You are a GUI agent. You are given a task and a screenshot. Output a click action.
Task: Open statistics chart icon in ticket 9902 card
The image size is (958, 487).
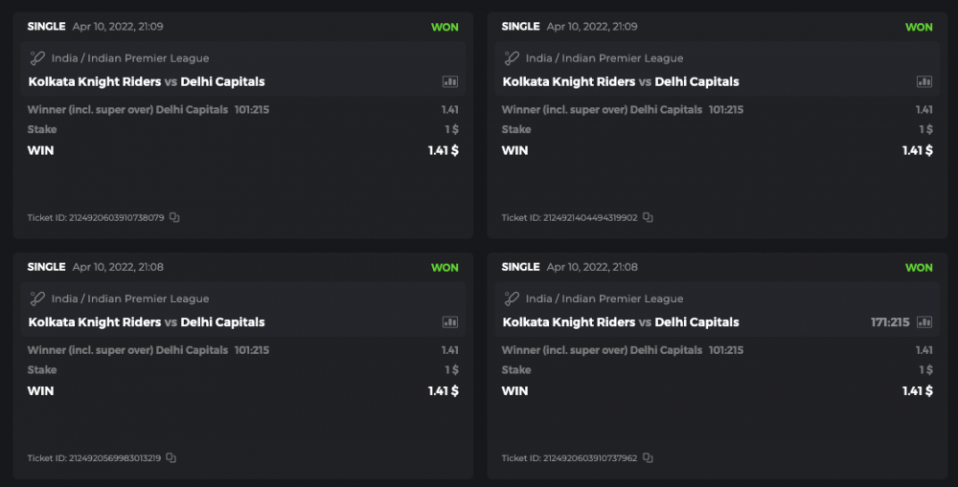pyautogui.click(x=924, y=82)
